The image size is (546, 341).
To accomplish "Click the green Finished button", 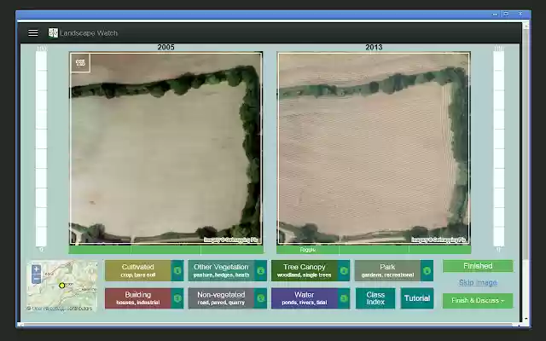I will pyautogui.click(x=478, y=266).
